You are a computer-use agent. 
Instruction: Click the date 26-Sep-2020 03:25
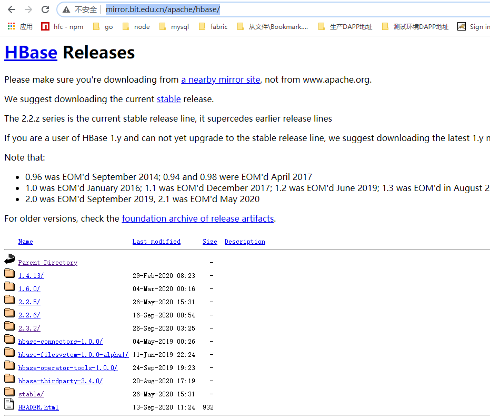coord(164,328)
